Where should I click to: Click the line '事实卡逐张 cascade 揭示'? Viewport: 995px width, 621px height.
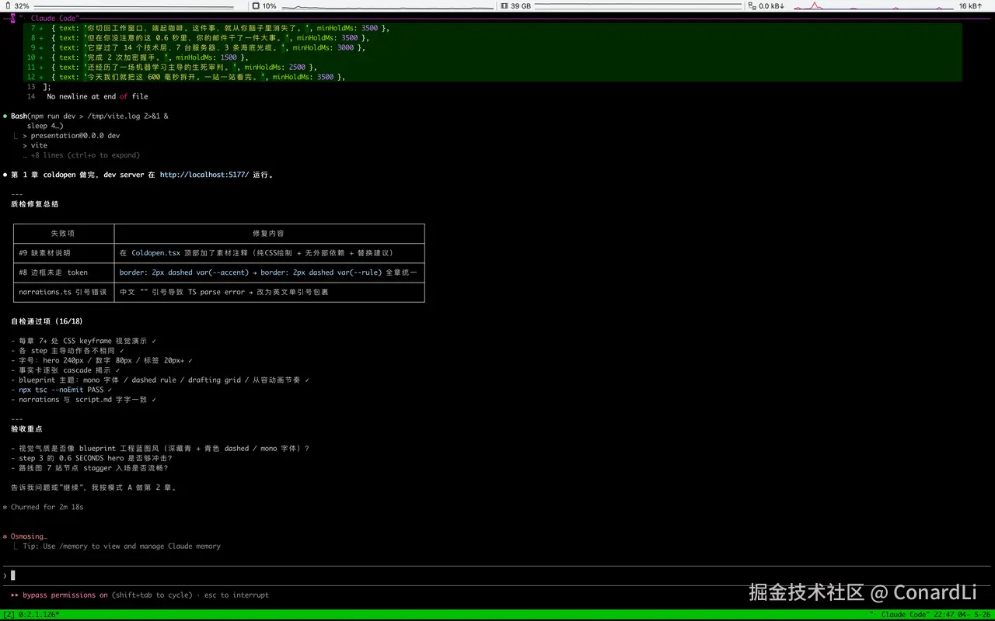pos(65,370)
